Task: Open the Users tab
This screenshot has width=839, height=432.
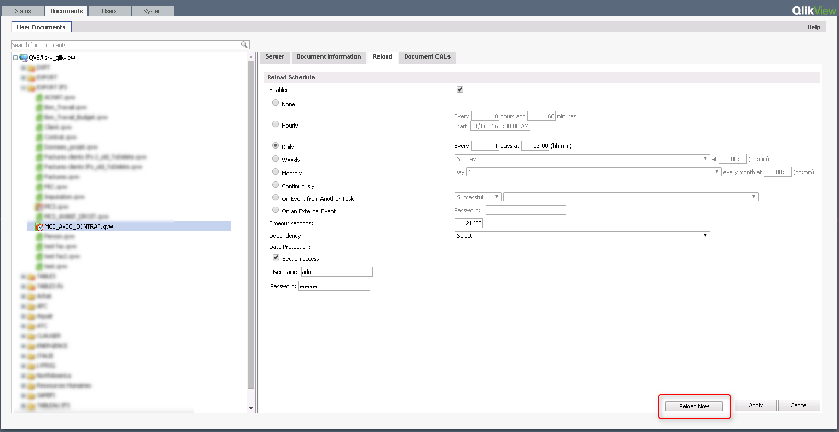Action: point(110,11)
